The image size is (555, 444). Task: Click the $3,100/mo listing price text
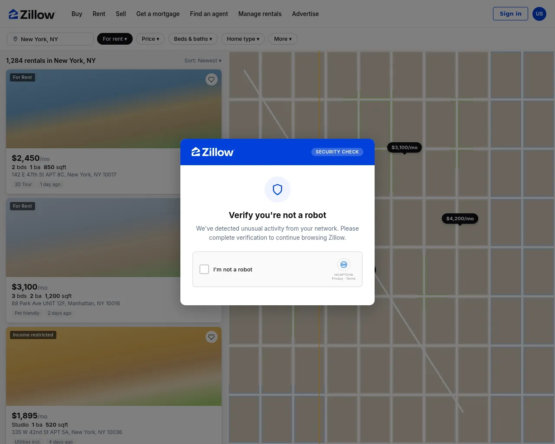coord(29,287)
